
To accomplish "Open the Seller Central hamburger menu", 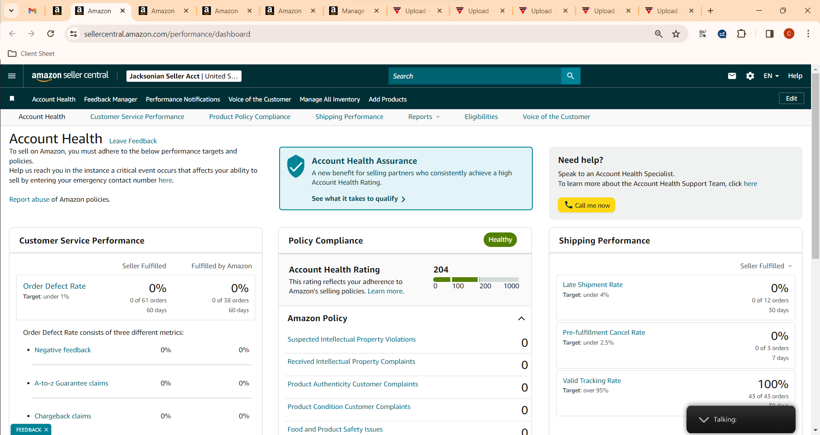I will click(12, 76).
